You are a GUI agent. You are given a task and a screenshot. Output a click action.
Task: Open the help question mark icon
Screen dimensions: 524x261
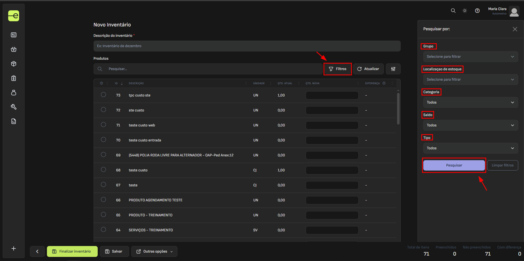(477, 11)
